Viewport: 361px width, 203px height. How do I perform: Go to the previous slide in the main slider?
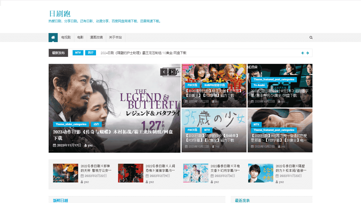tap(164, 72)
